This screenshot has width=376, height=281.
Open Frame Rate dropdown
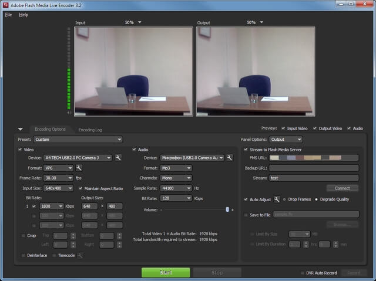point(58,178)
